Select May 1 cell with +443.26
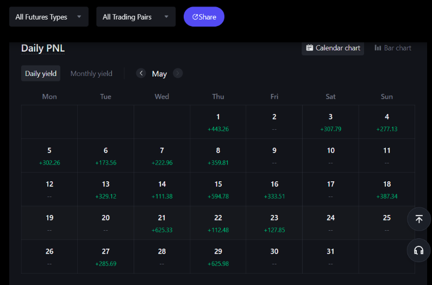The height and width of the screenshot is (285, 432). pos(218,122)
